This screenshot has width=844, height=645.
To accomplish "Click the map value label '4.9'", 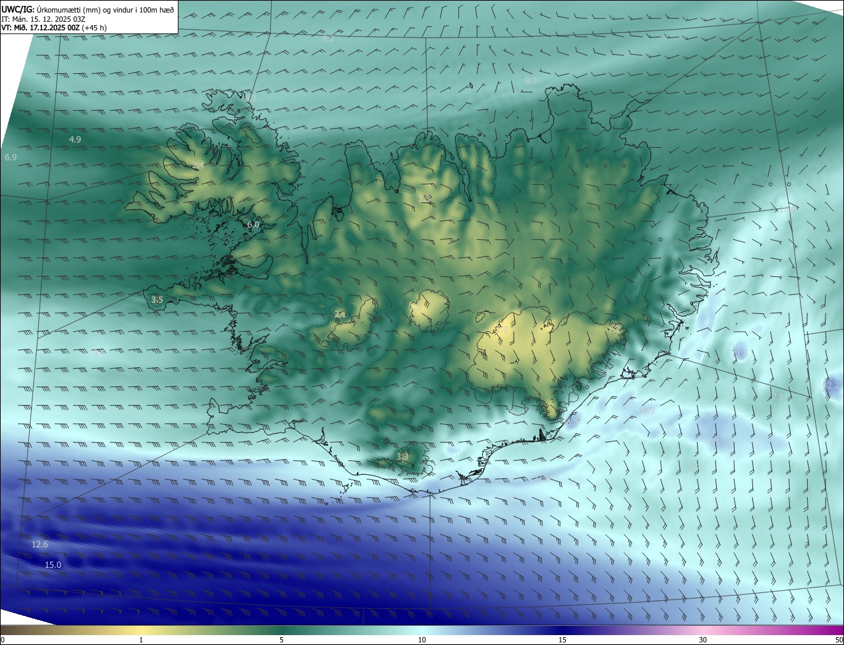I will [75, 140].
